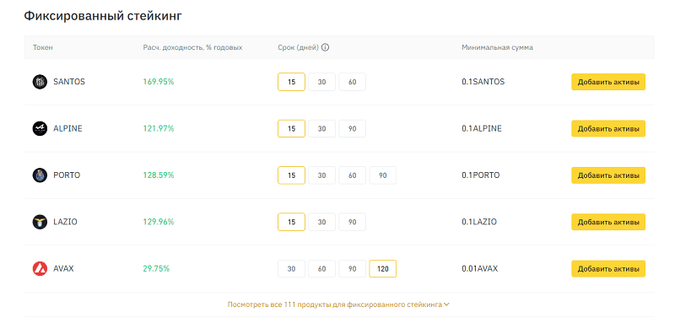Click the ALPINE token name
Viewport: 675px width, 318px height.
[x=67, y=129]
